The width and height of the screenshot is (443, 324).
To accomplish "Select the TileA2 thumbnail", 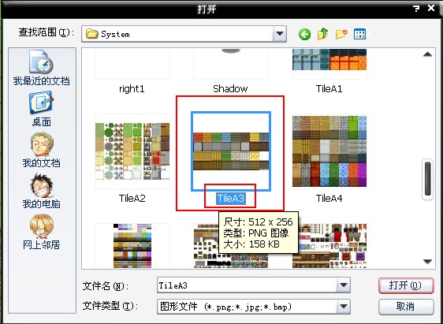I will coord(132,151).
